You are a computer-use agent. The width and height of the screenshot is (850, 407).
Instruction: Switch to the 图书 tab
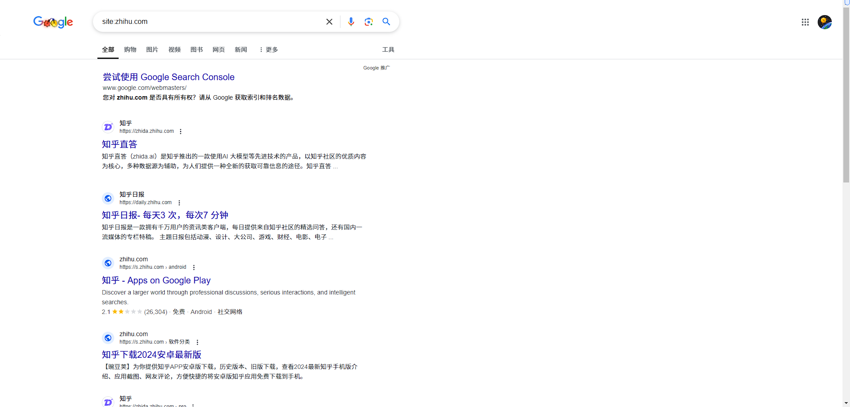point(197,50)
